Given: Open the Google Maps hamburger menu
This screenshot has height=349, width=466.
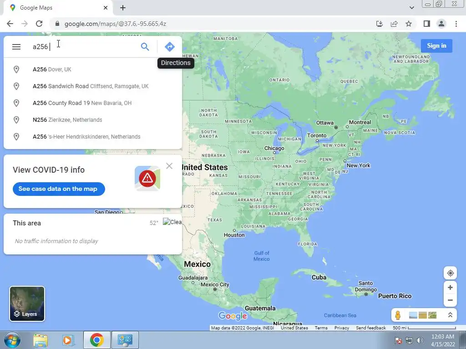Looking at the screenshot, I should (x=16, y=47).
